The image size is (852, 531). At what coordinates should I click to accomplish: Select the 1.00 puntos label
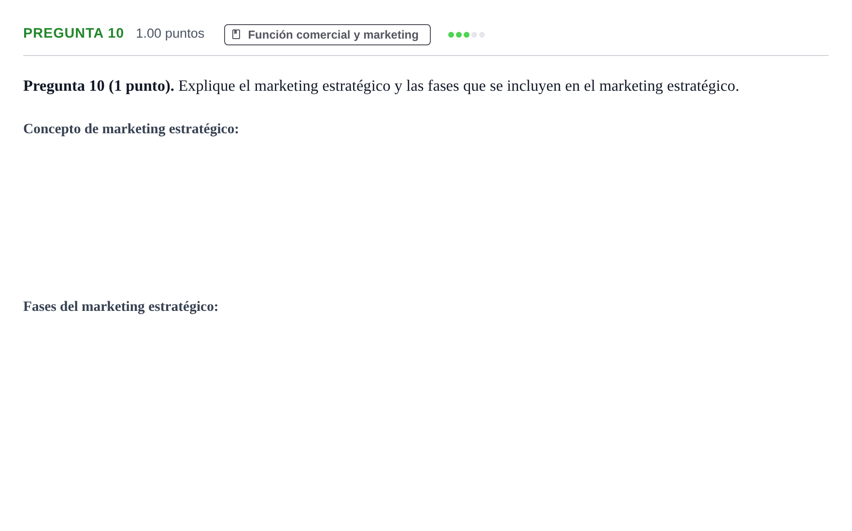(x=170, y=33)
